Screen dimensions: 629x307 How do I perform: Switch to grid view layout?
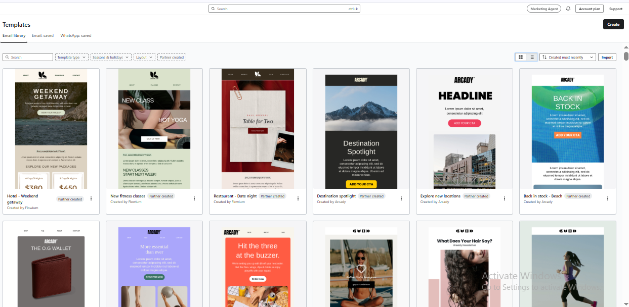(x=521, y=57)
